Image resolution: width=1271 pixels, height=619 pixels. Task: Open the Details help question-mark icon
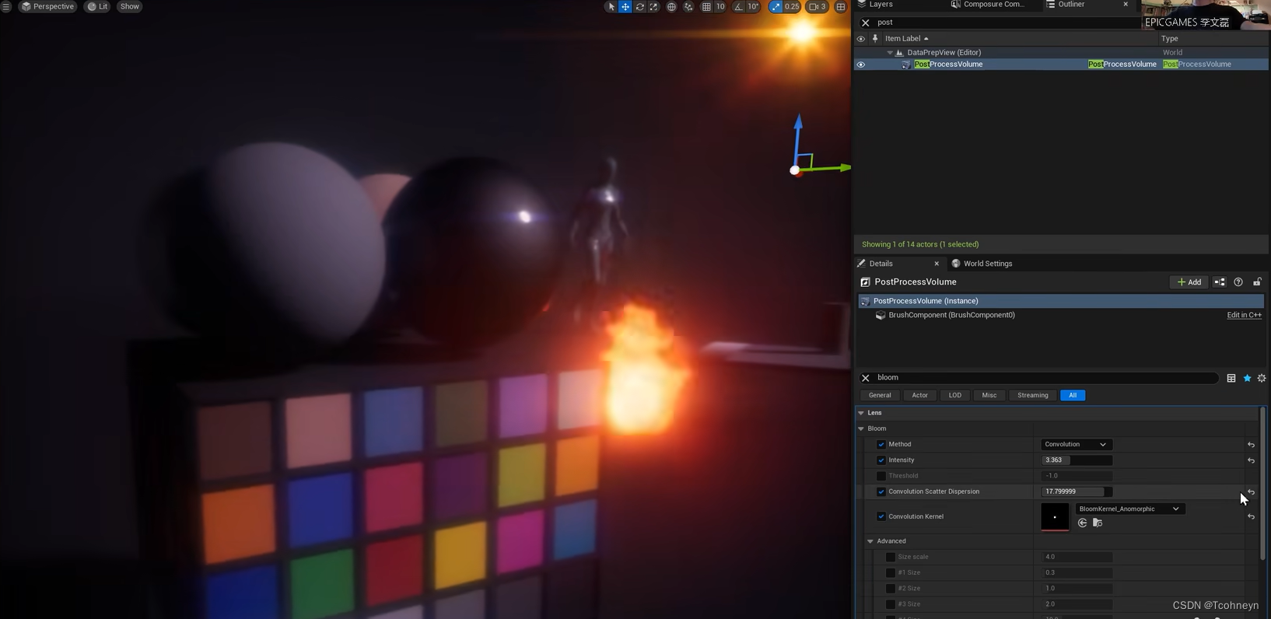(1238, 282)
